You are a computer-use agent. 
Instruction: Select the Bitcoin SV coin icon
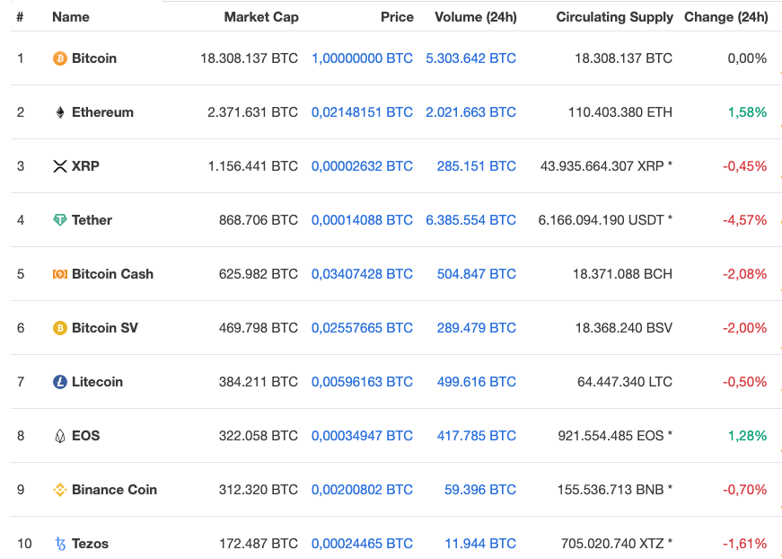click(x=59, y=328)
